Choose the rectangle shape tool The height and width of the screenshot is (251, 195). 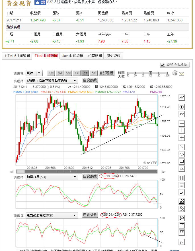[182, 161]
